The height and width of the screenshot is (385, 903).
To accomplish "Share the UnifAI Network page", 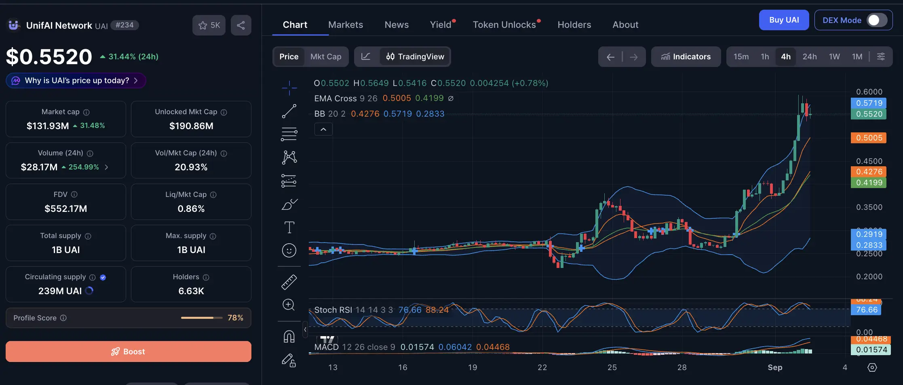I will pos(241,25).
